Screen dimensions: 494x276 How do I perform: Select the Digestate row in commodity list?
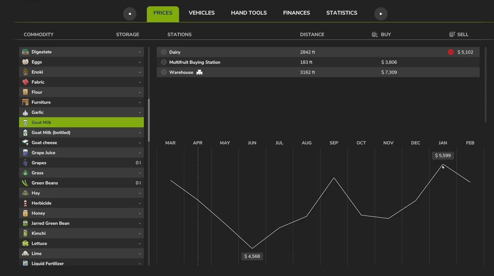click(81, 52)
